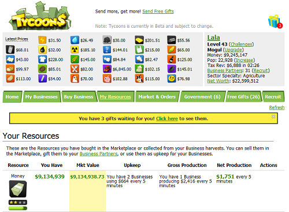Select the plastic bag icon at $215.00
Viewport: 289px width, 212px height.
click(x=139, y=50)
